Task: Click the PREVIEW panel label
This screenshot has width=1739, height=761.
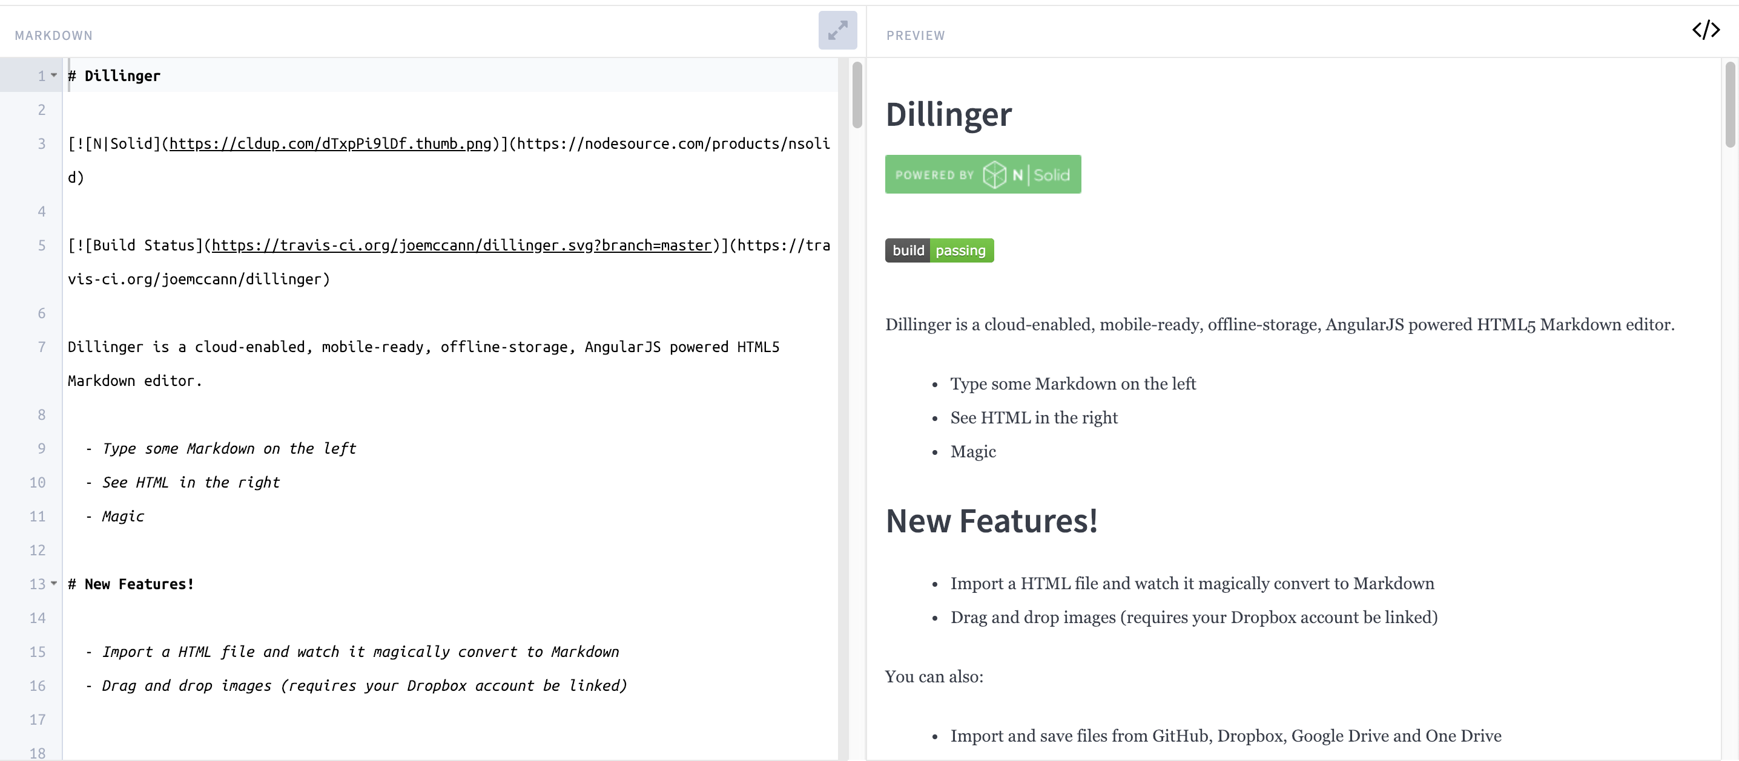Action: coord(915,36)
